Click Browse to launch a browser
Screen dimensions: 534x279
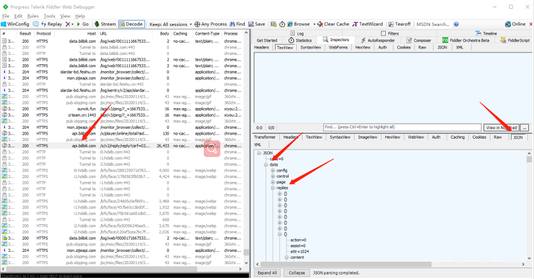point(299,24)
